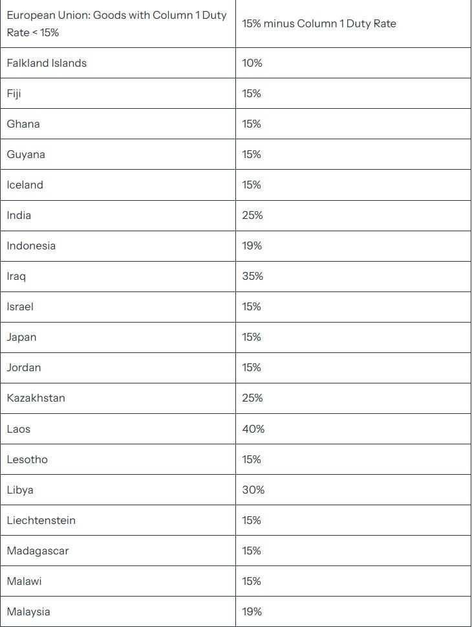Select the Guyana country name
The height and width of the screenshot is (627, 472).
coord(26,154)
